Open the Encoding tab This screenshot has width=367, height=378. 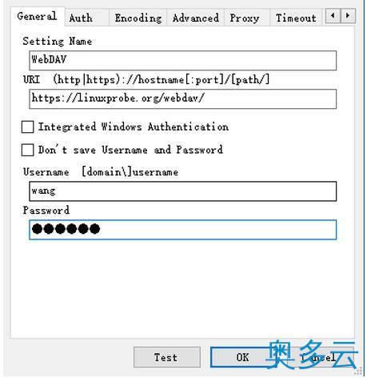pos(138,18)
